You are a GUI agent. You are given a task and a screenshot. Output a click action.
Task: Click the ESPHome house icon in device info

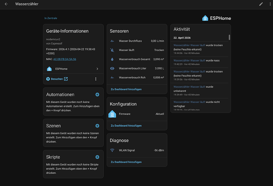pos(49,69)
